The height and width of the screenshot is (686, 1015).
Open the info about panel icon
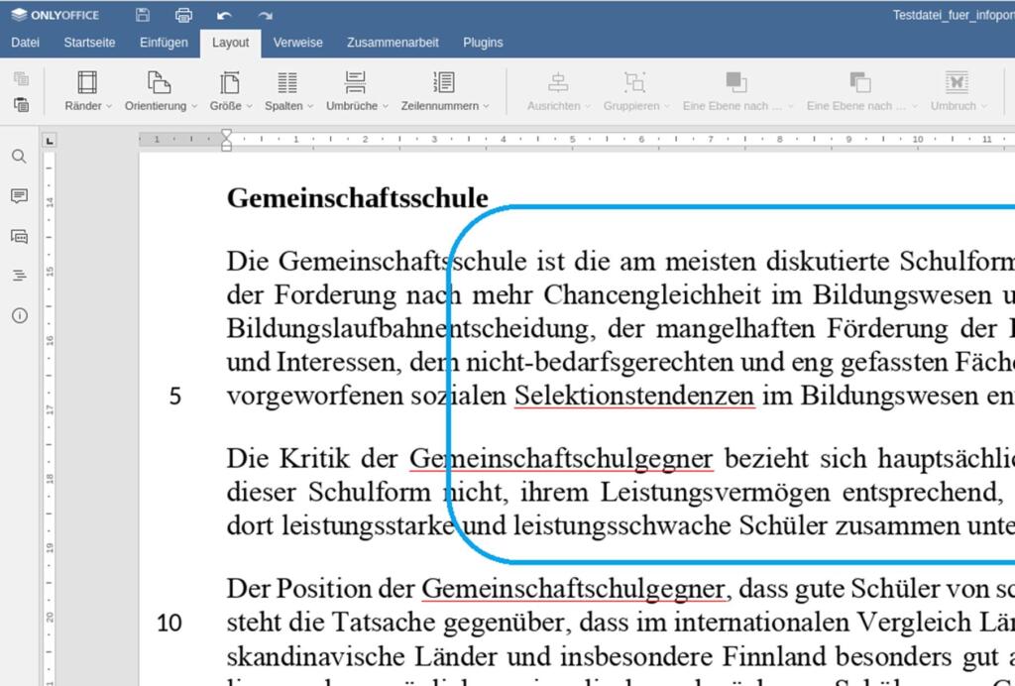(x=20, y=316)
